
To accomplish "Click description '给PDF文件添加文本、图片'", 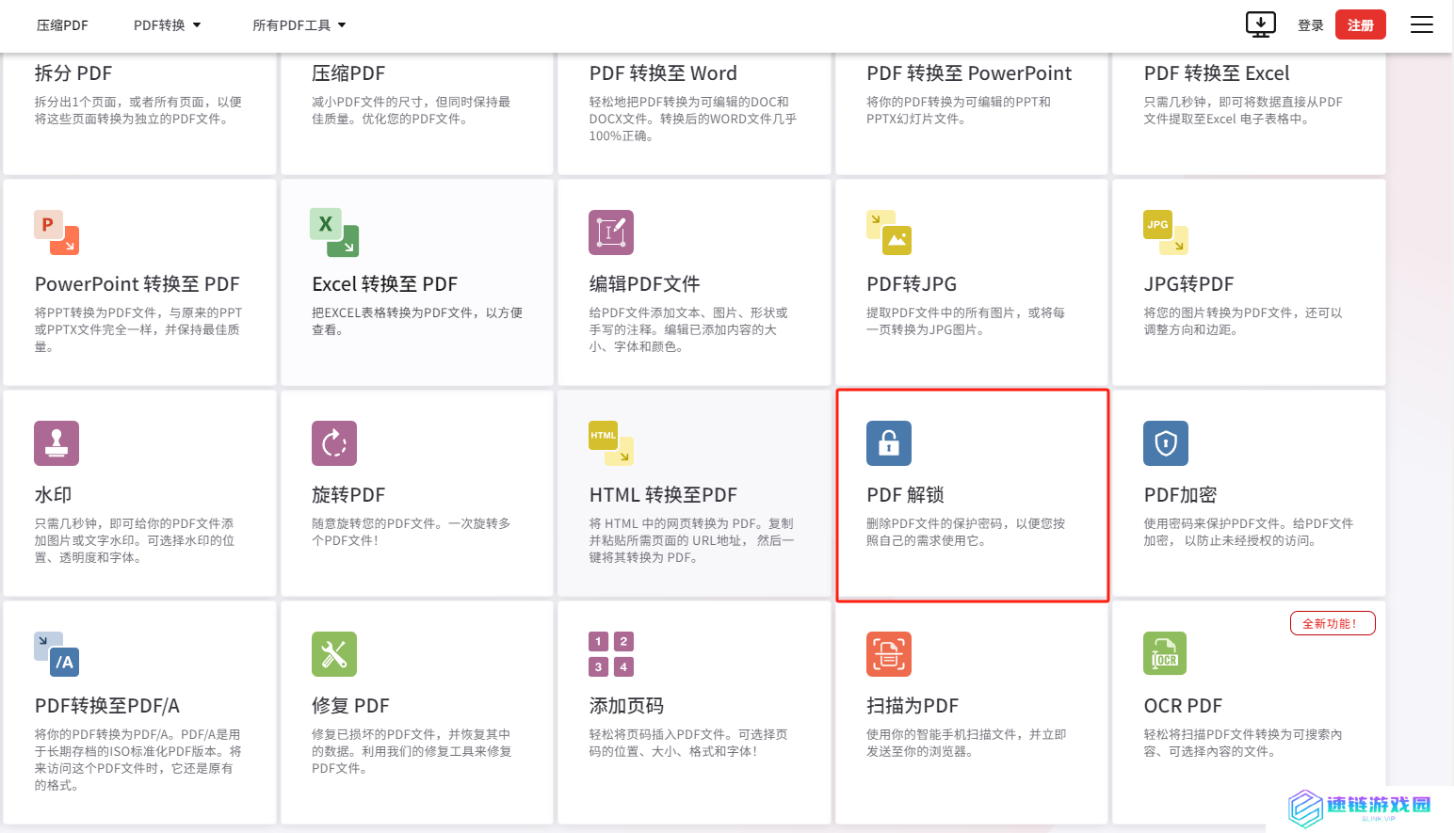I will tap(688, 329).
